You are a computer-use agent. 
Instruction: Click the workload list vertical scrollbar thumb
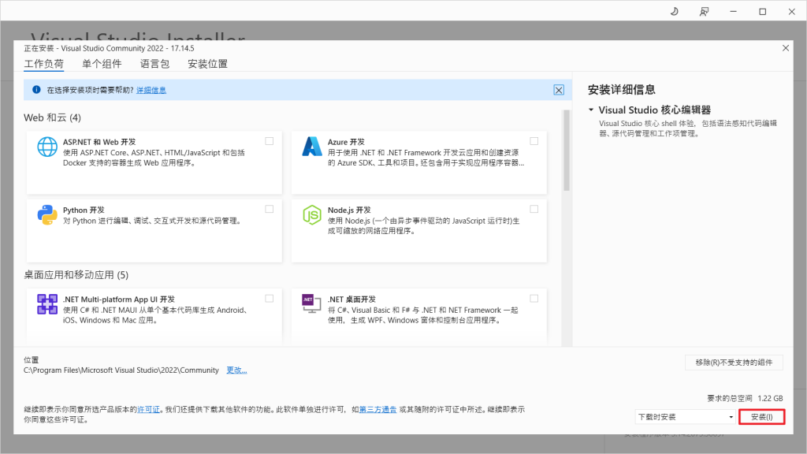coord(567,151)
